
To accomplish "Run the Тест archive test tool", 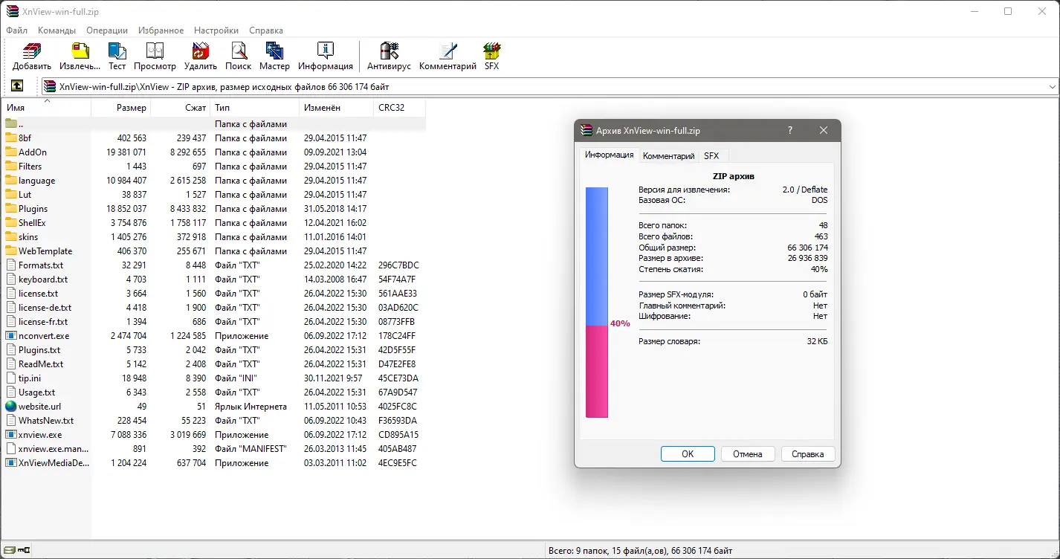I will (117, 51).
